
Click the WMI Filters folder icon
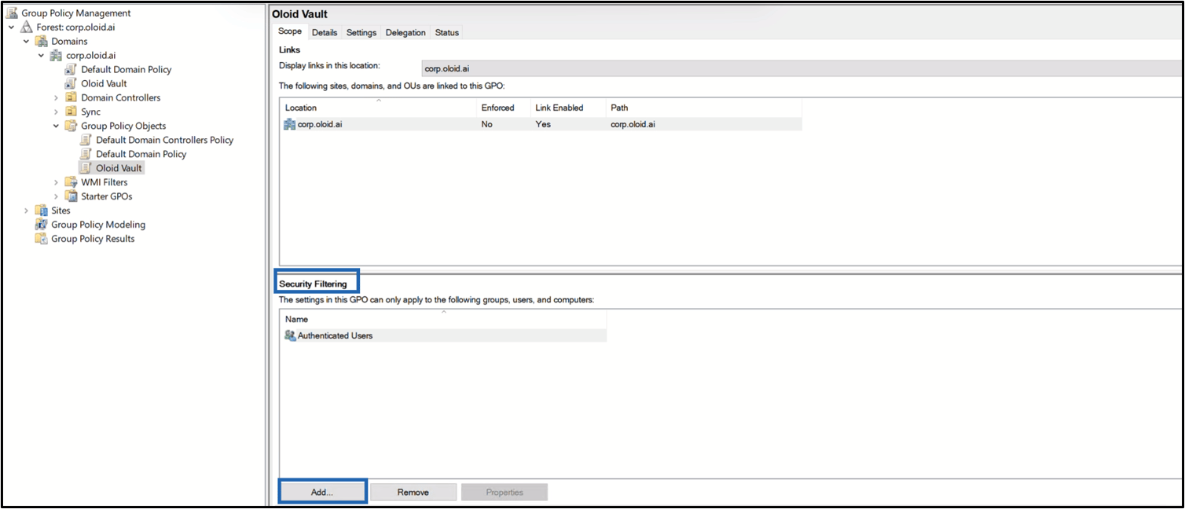pos(72,182)
